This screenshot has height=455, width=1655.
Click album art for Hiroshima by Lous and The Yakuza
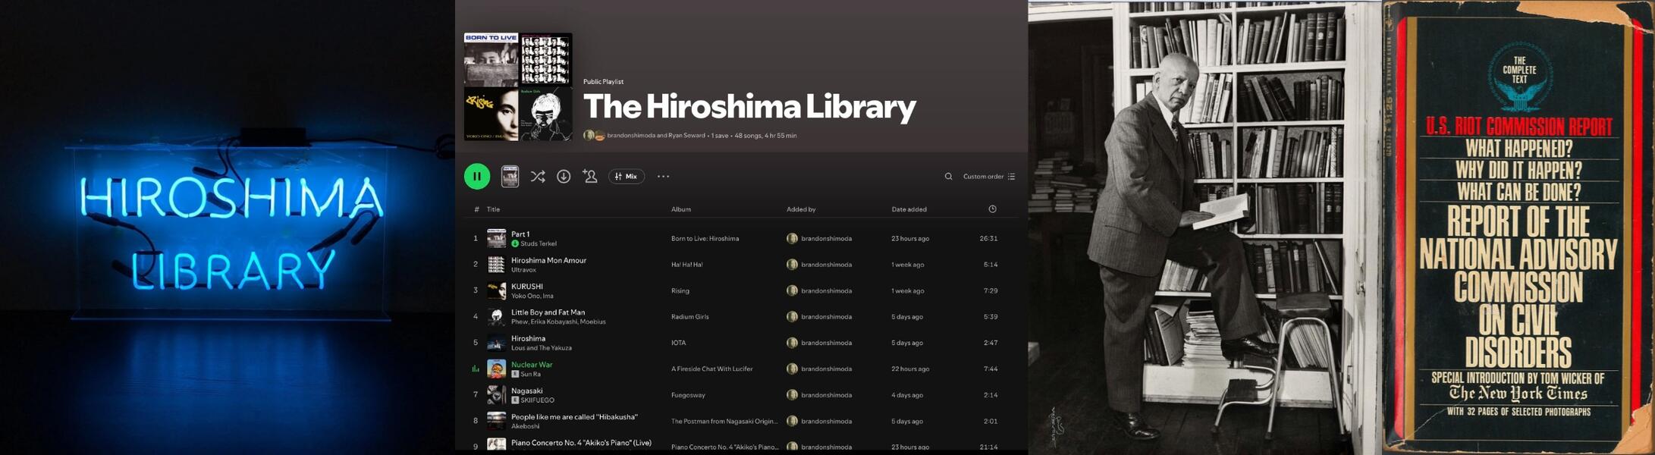(496, 343)
